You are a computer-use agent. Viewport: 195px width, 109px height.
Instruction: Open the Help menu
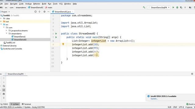click(75, 4)
